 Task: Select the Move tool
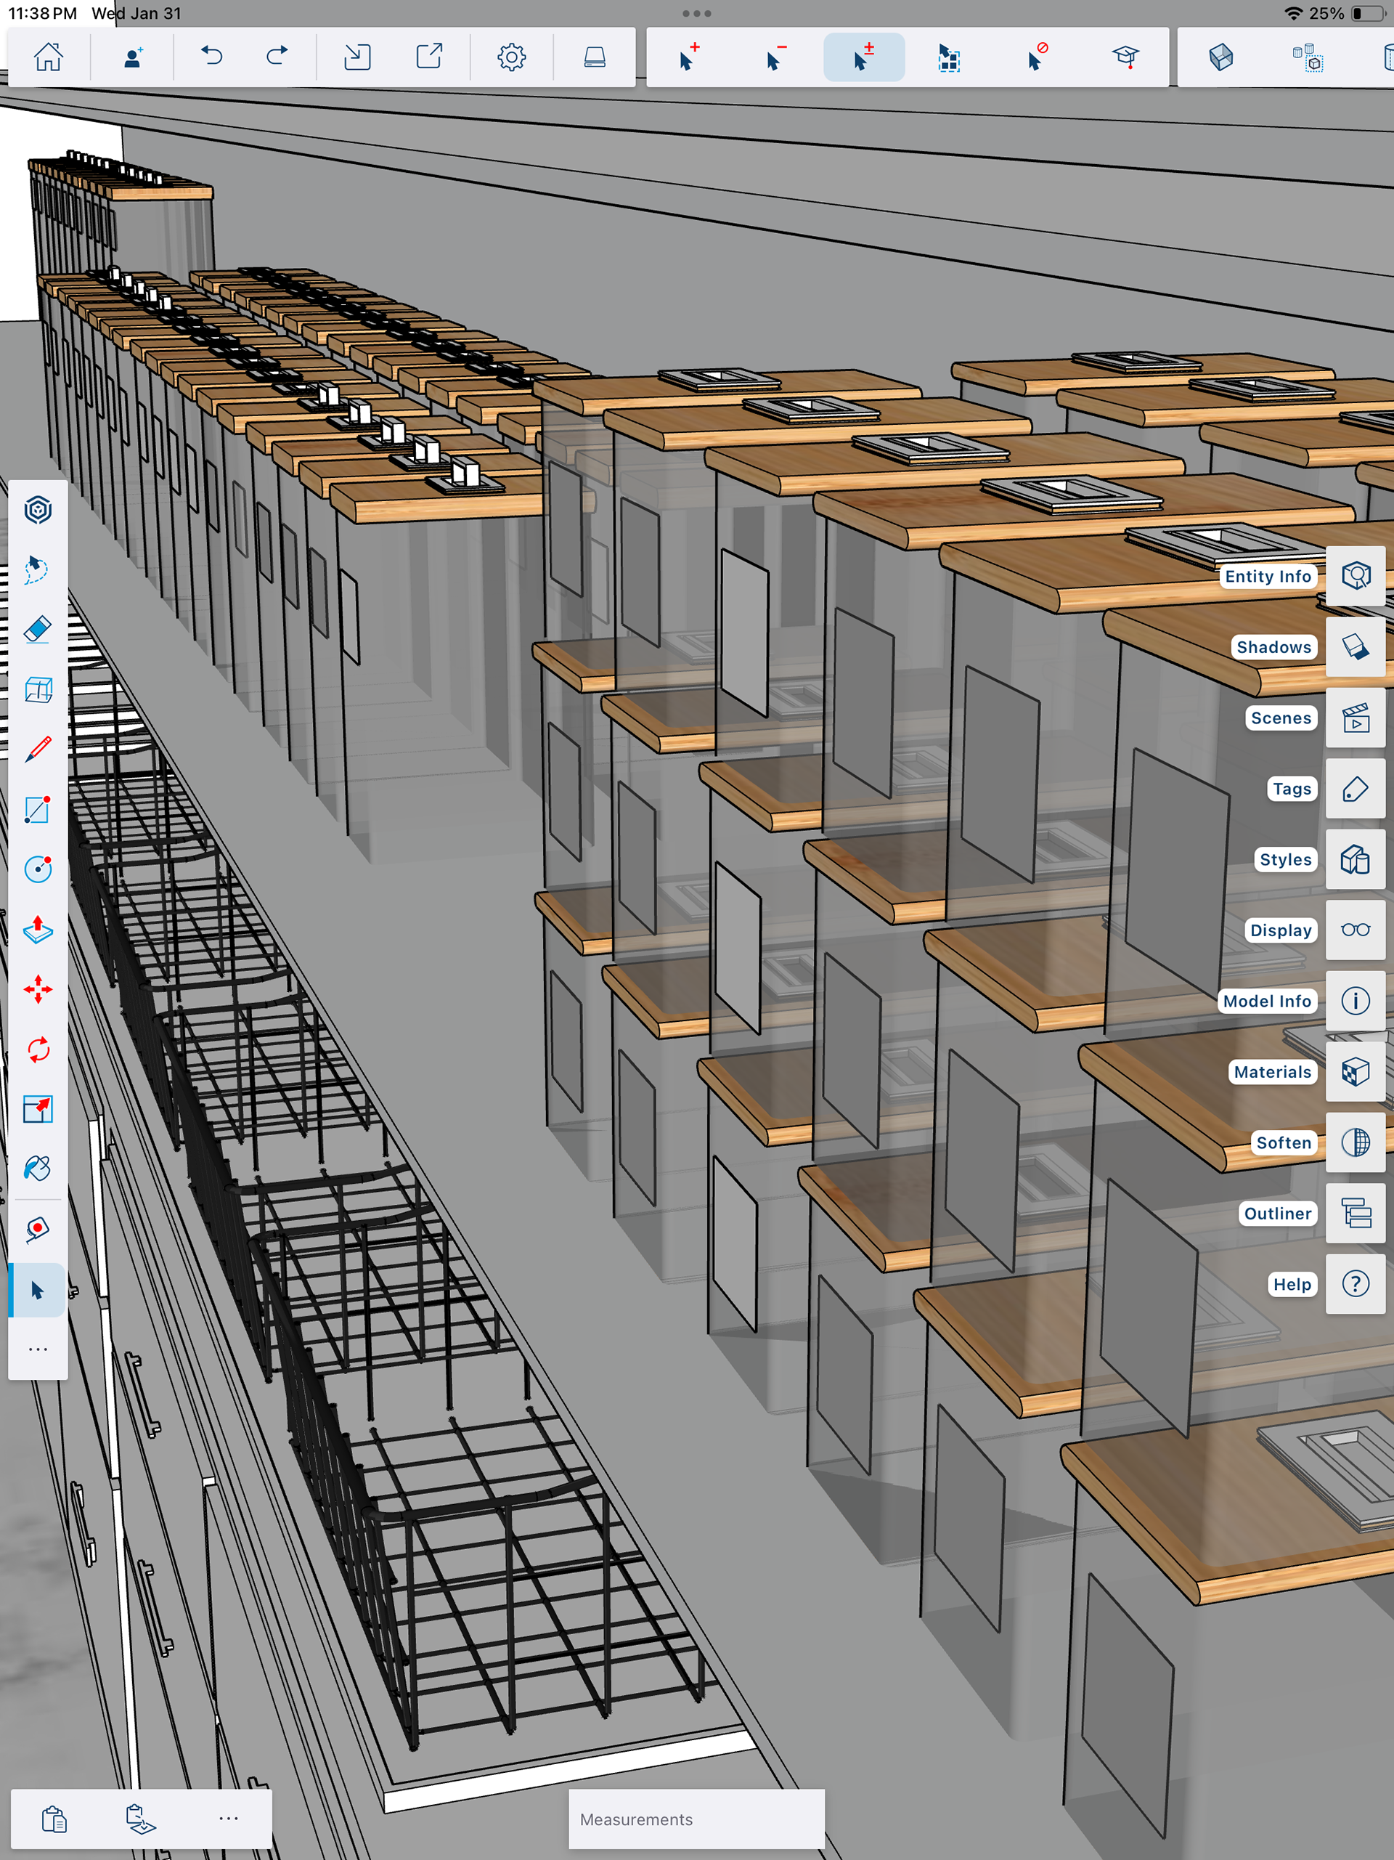tap(38, 990)
